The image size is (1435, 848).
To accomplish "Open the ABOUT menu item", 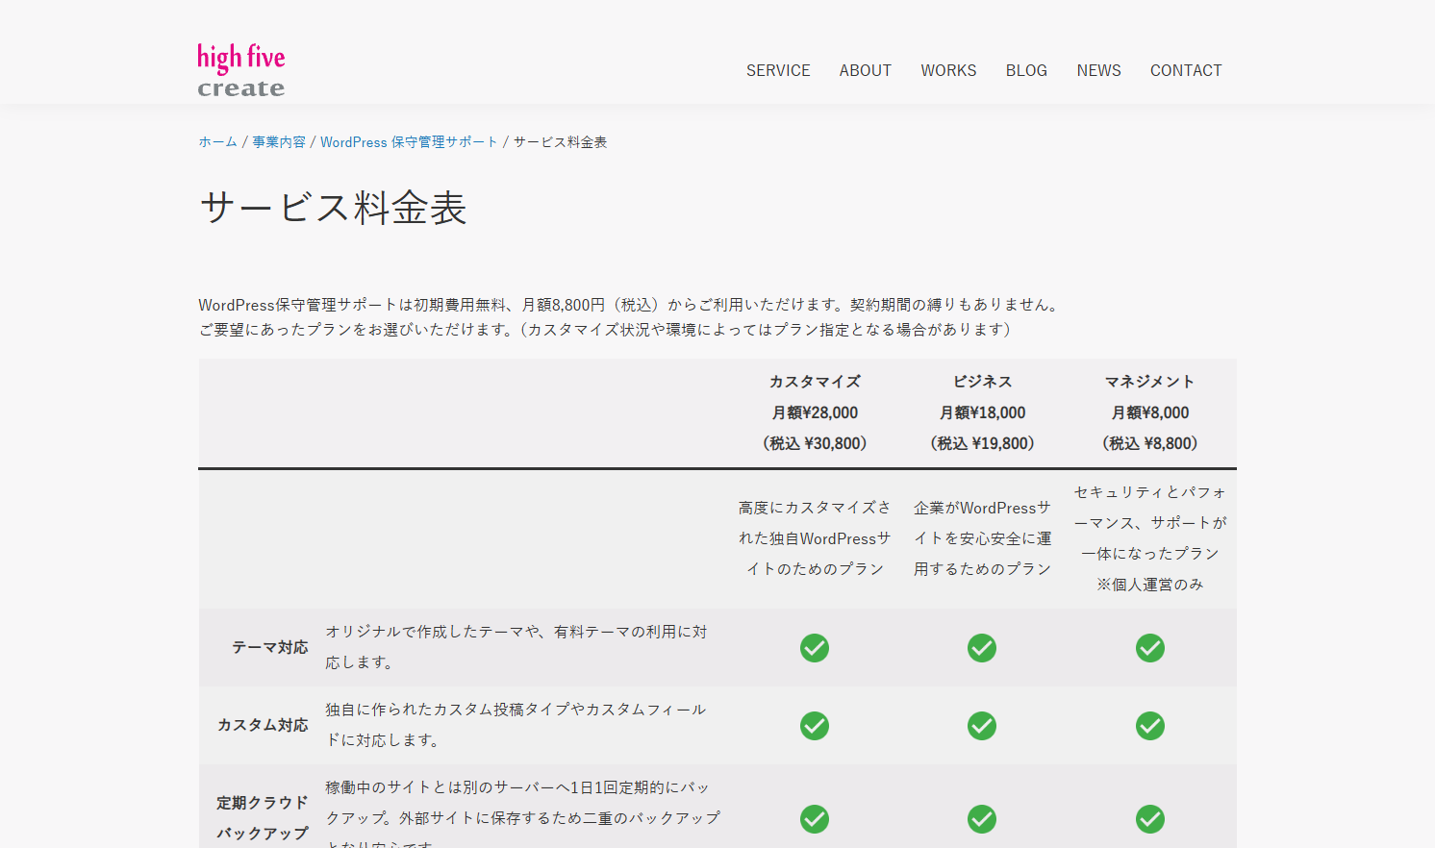I will tap(865, 69).
